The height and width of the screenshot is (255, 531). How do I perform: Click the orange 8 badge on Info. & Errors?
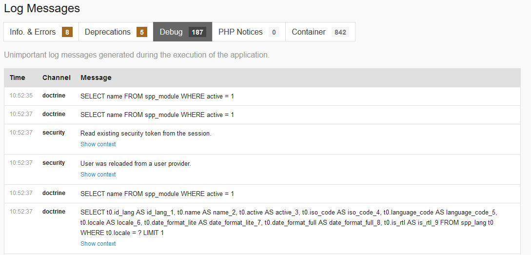[67, 32]
